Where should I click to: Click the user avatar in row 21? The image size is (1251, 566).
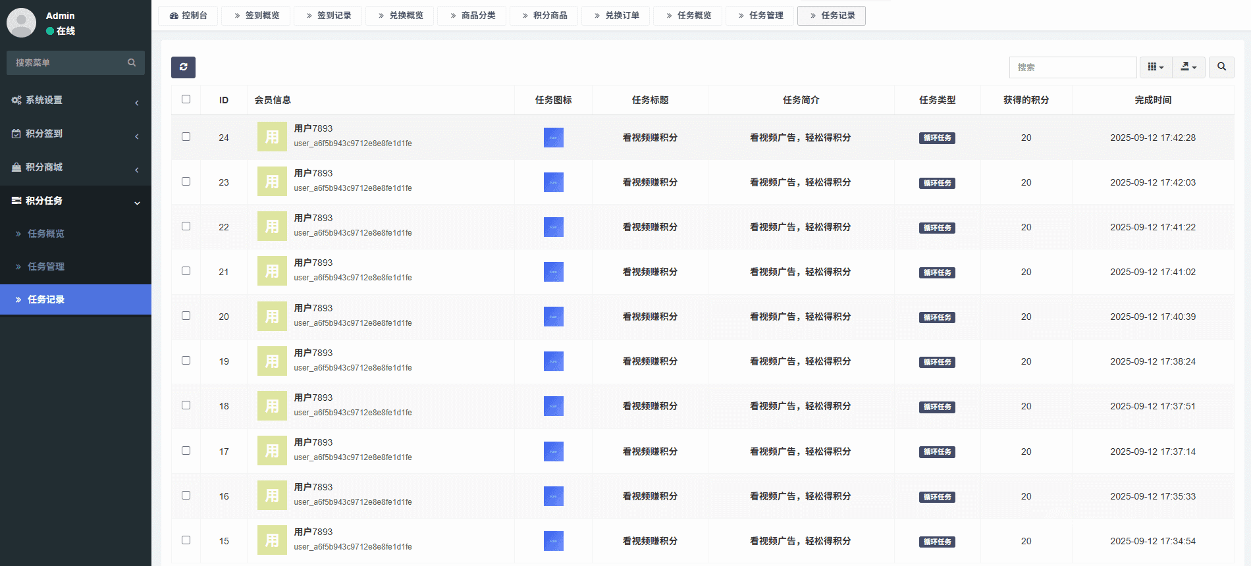coord(272,272)
